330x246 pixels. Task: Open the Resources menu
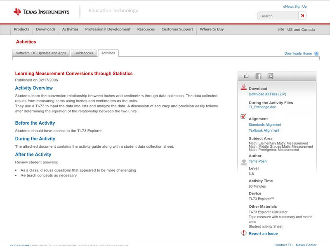click(x=146, y=29)
